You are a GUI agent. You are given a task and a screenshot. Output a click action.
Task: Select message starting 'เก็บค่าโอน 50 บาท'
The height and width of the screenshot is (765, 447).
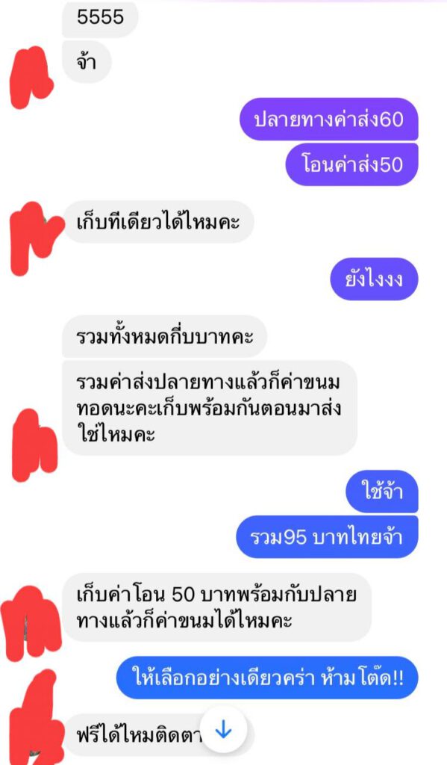[217, 607]
